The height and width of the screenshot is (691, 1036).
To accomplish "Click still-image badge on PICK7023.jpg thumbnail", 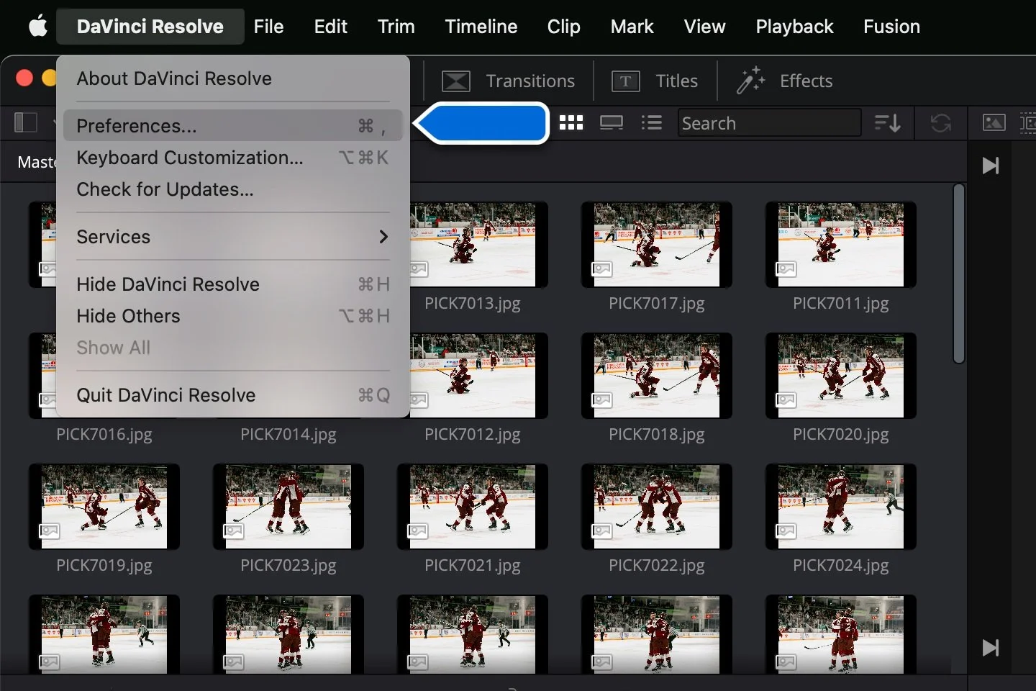I will [233, 531].
